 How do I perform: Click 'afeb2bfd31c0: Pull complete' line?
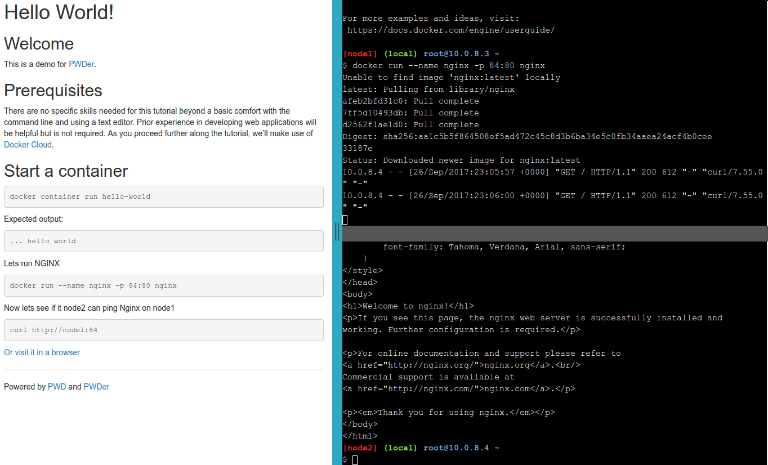[x=410, y=101]
